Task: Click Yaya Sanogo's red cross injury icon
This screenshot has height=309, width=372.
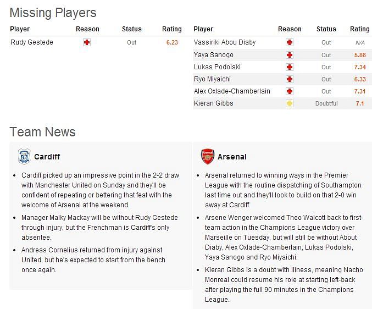Action: pyautogui.click(x=290, y=55)
